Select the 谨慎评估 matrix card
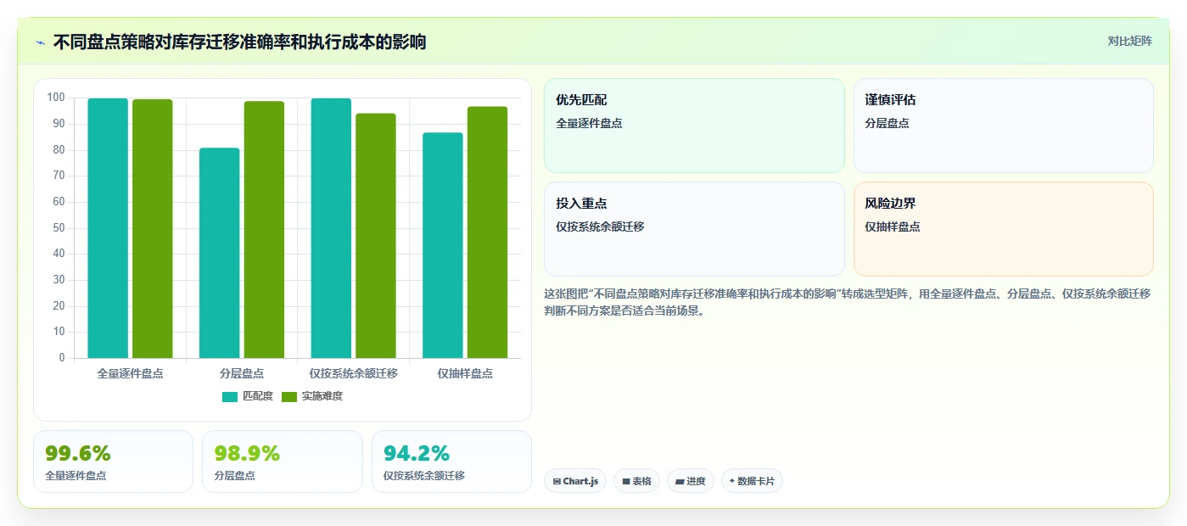The width and height of the screenshot is (1187, 526). click(1003, 126)
